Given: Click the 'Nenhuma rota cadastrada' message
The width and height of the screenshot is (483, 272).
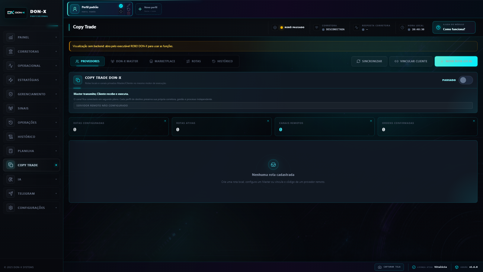Looking at the screenshot, I should click(273, 175).
